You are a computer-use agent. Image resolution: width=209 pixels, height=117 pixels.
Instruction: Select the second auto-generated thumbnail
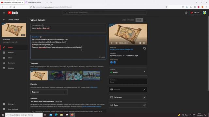tap(56, 75)
